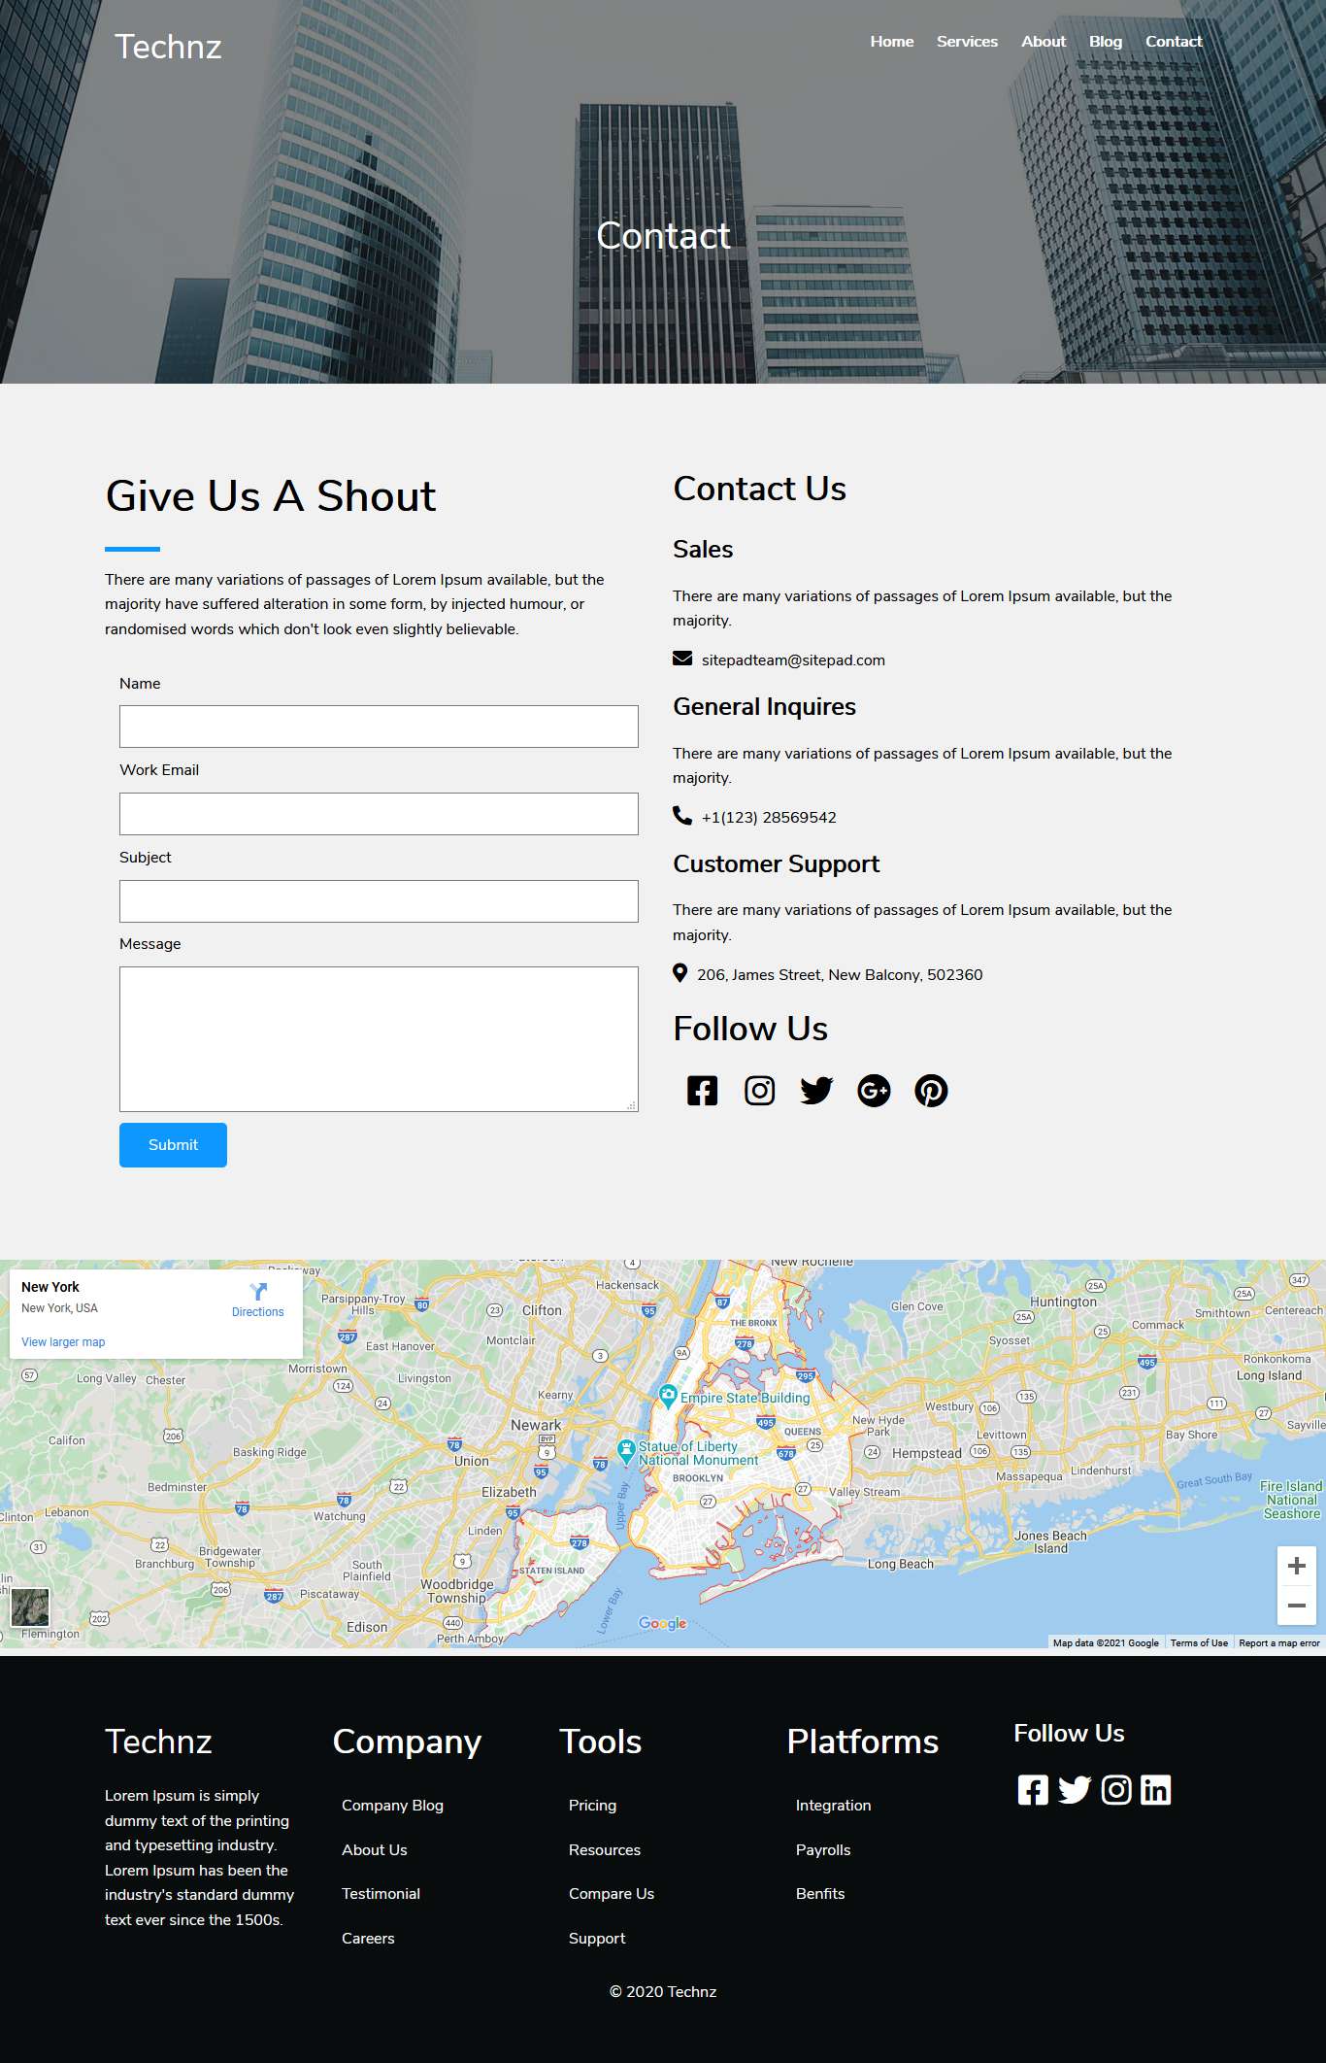Click the 206, James Street address text

[x=840, y=975]
